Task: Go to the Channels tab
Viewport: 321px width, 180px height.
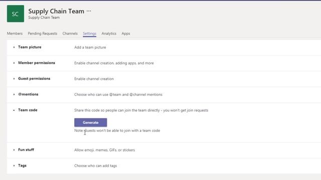Action: (70, 33)
